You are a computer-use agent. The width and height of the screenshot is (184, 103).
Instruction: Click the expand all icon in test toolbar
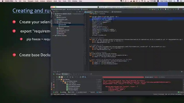[70, 77]
